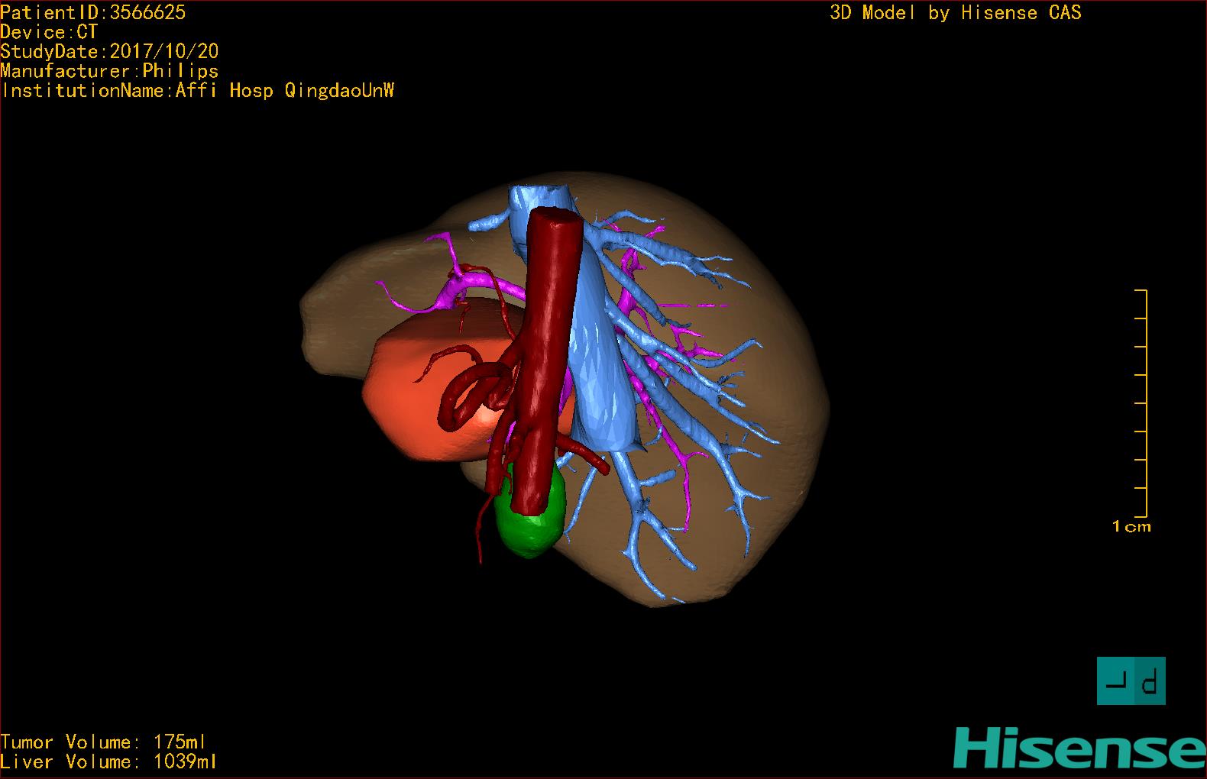
Task: Click the yellow scale ruler
Action: click(1141, 403)
